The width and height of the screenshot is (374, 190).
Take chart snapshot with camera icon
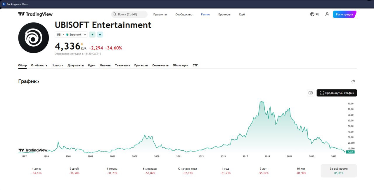(x=310, y=93)
